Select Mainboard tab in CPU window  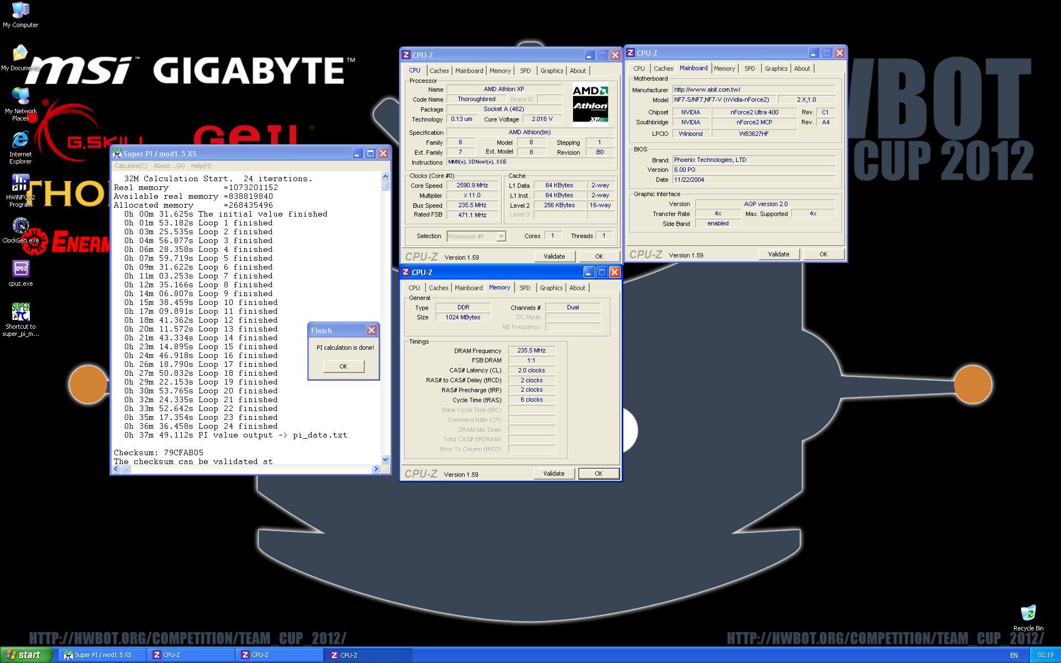pyautogui.click(x=469, y=71)
